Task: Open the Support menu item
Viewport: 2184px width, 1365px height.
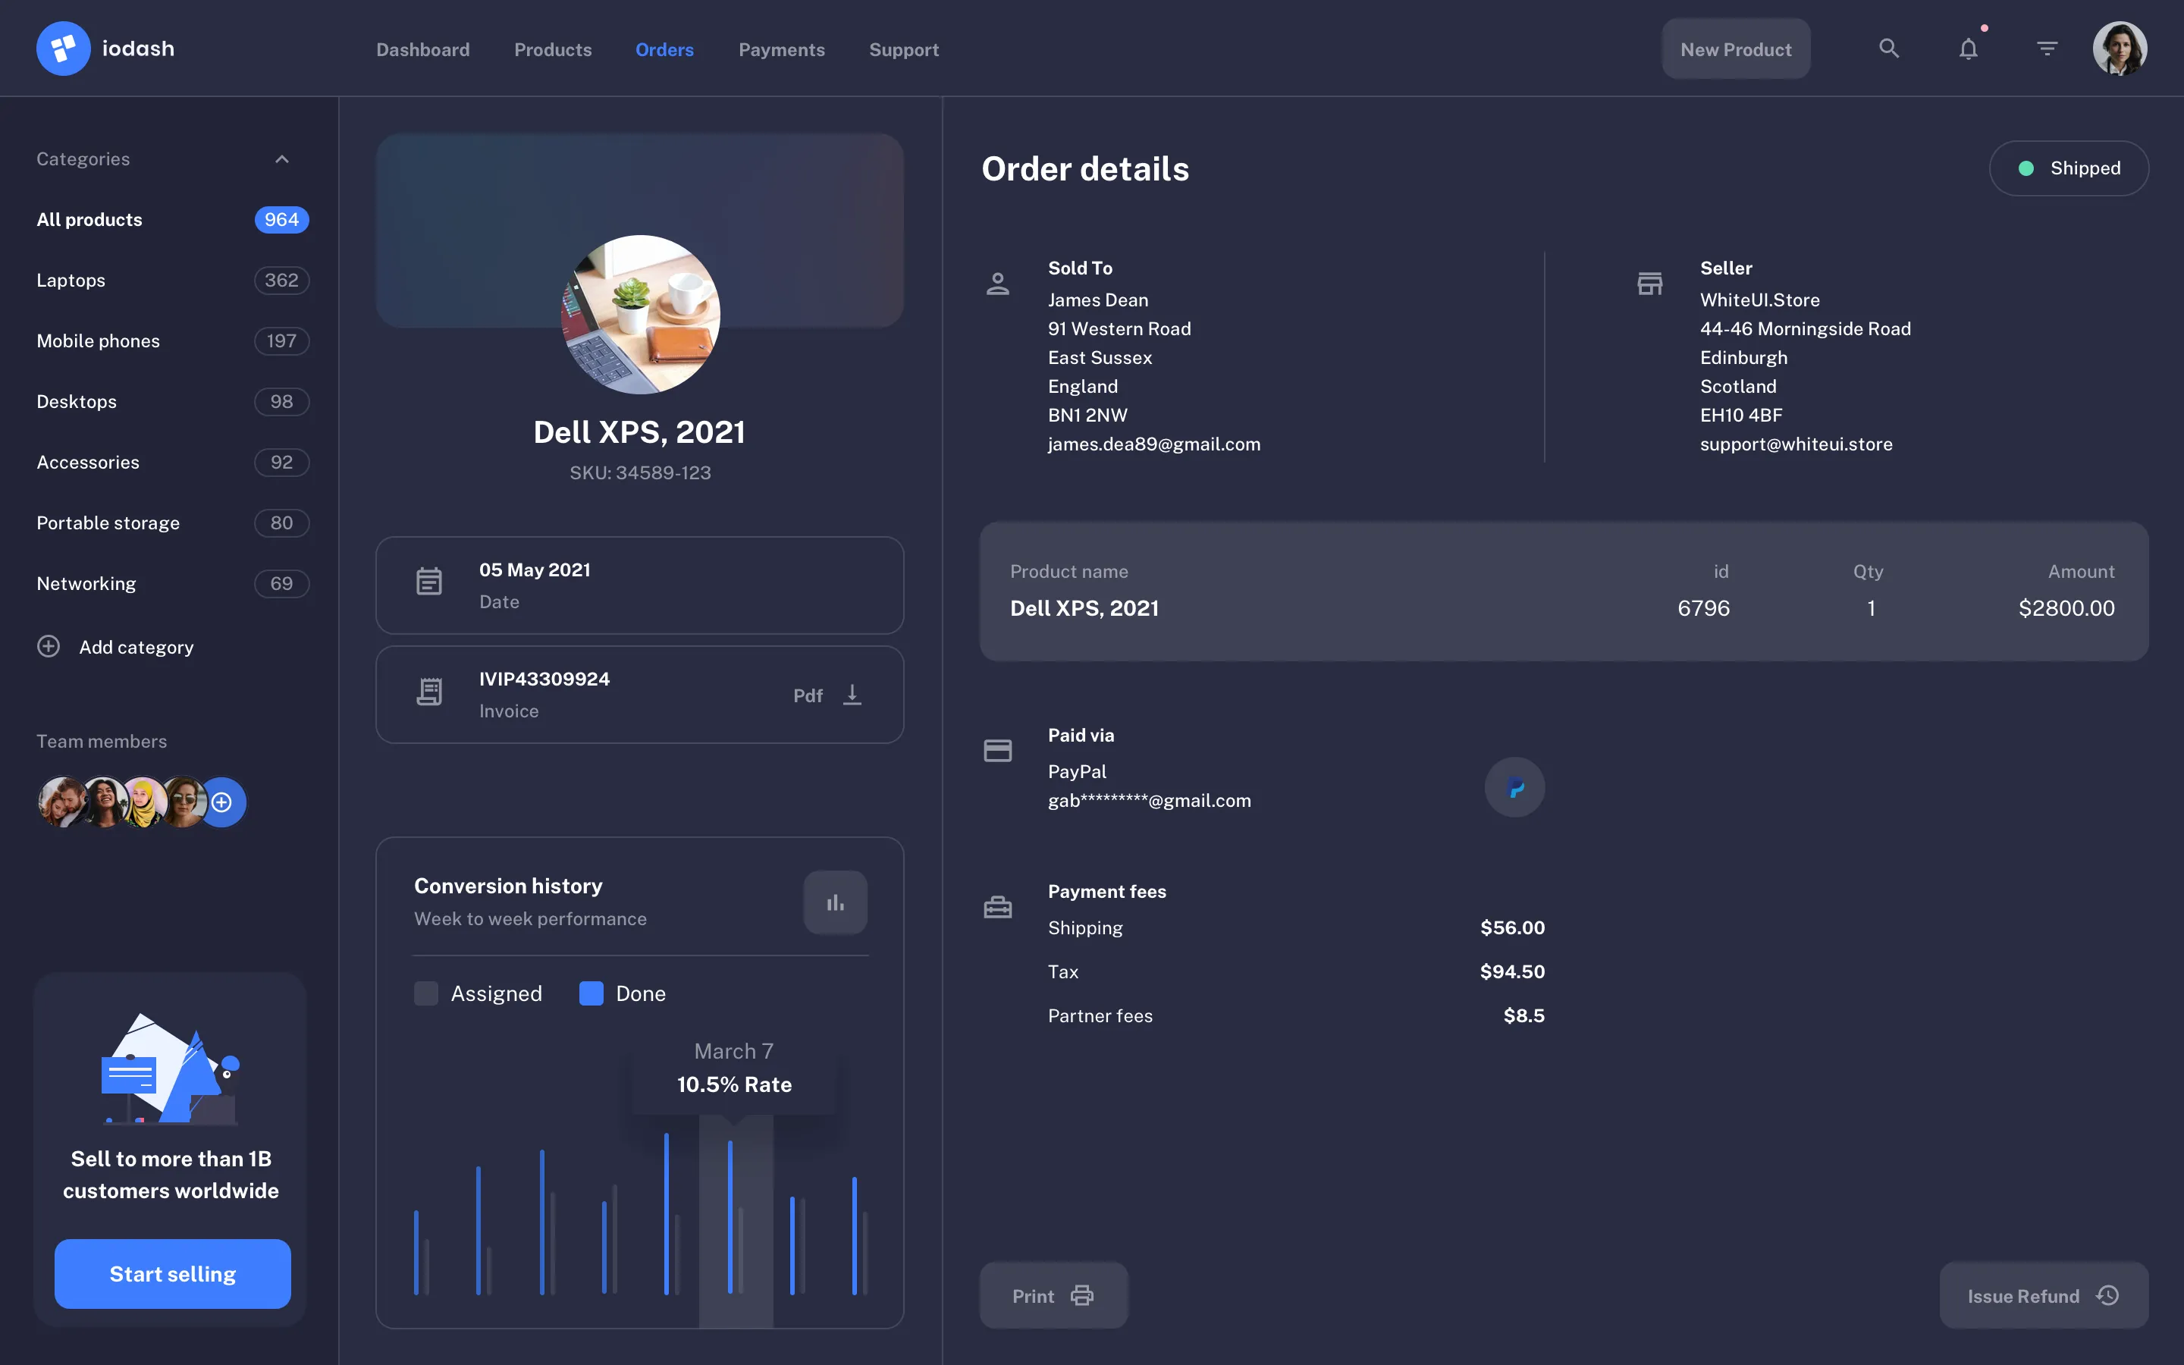Action: [x=903, y=49]
